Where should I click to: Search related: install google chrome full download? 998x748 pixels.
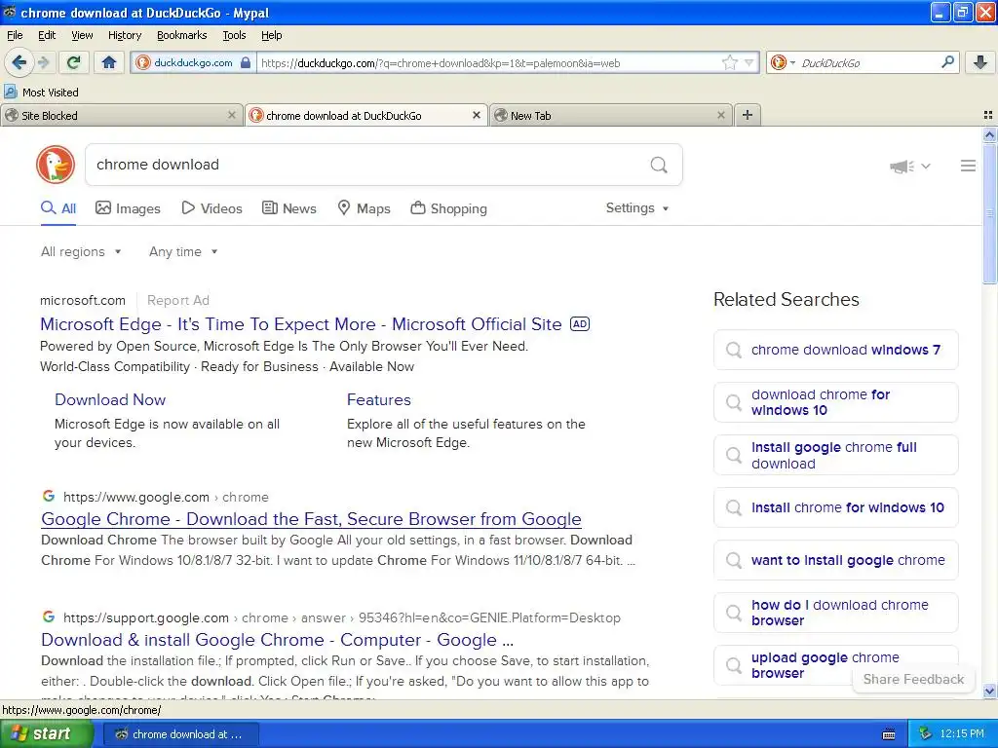tap(835, 455)
